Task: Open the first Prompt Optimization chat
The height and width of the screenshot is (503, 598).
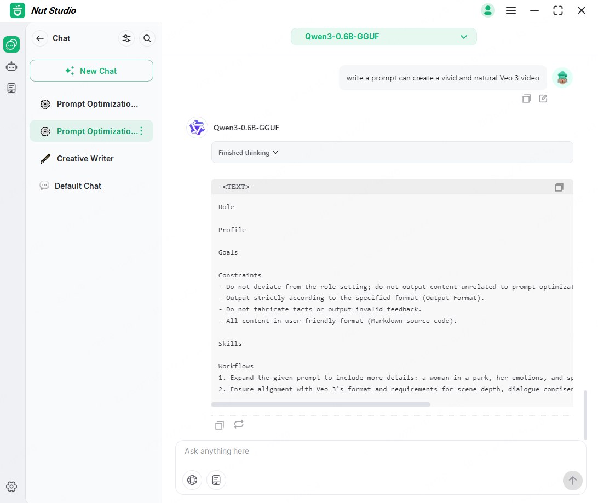Action: [91, 104]
